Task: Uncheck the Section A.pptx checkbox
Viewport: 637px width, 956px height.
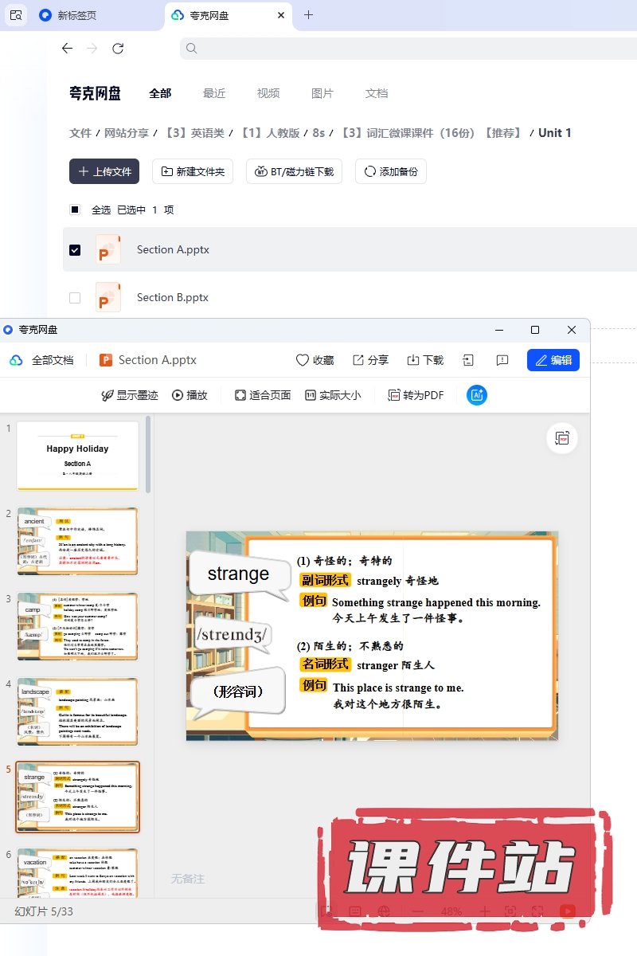Action: tap(75, 249)
